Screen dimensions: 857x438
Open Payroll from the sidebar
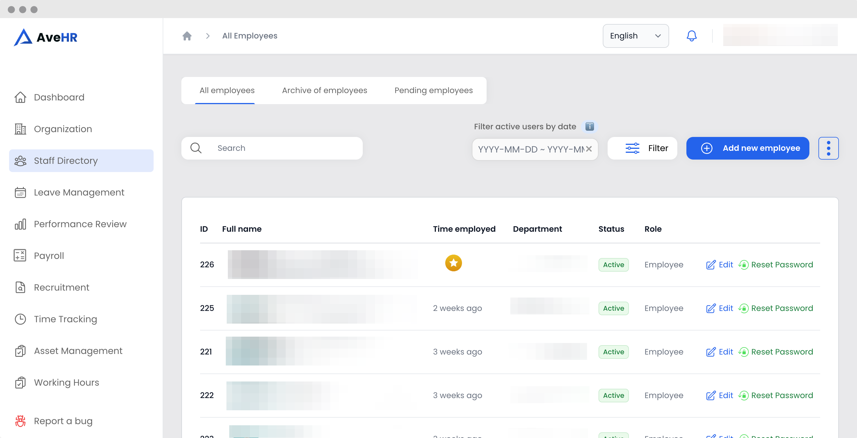tap(48, 256)
